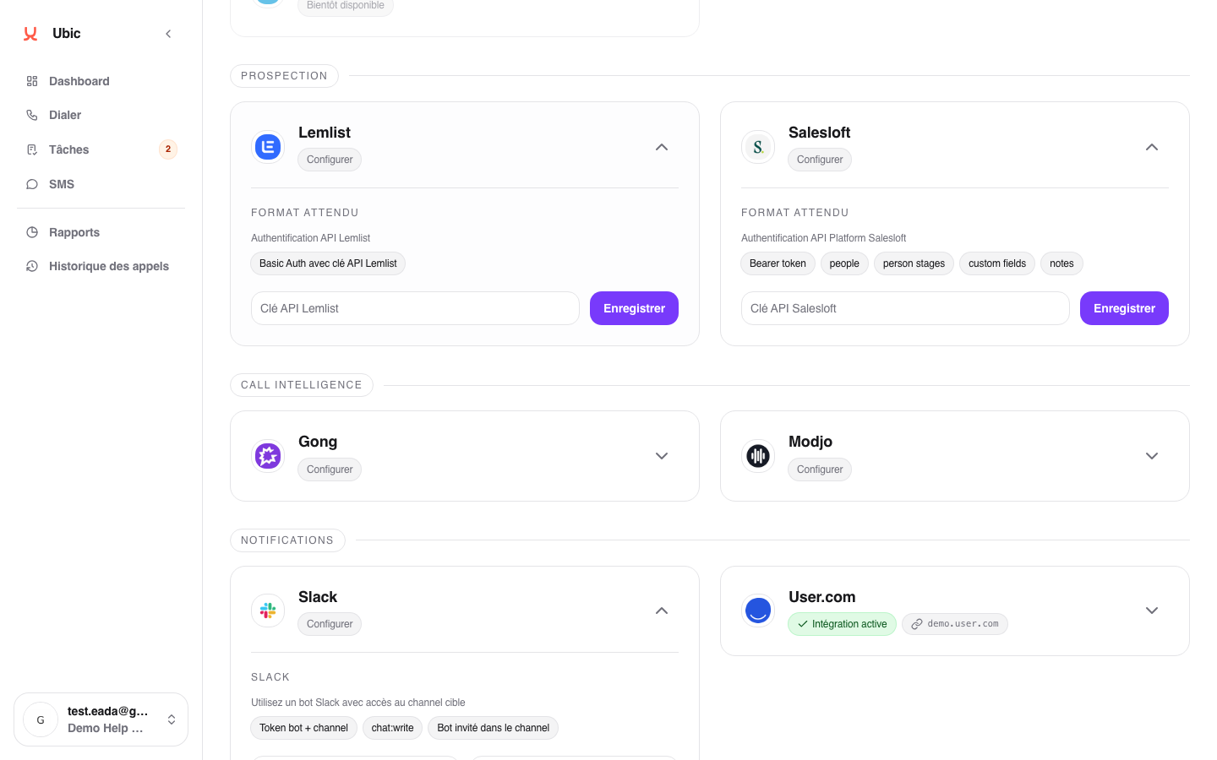Save the Salesloft API key with Enregistrer

[x=1124, y=308]
